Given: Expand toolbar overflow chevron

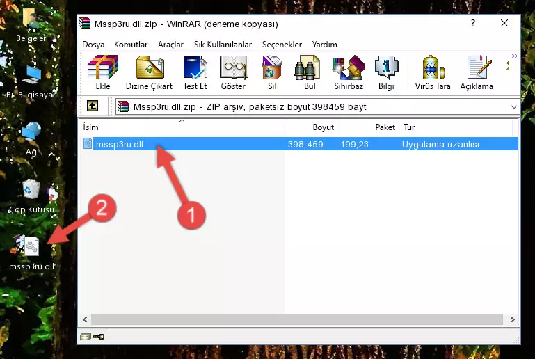Looking at the screenshot, I should click(515, 56).
